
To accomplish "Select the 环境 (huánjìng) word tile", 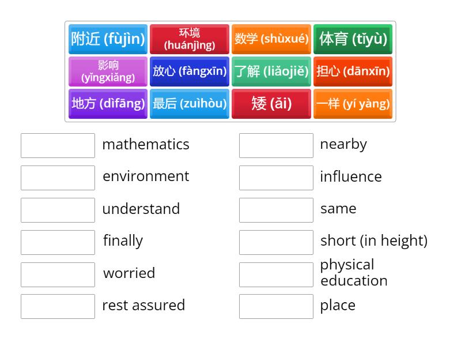I will (x=190, y=39).
